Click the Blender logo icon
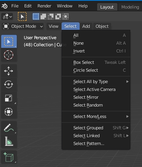This screenshot has width=142, height=167. click(5, 6)
